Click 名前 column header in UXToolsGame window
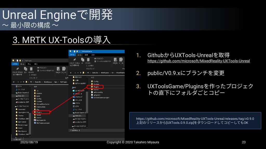This screenshot has width=266, height=149. click(x=92, y=77)
